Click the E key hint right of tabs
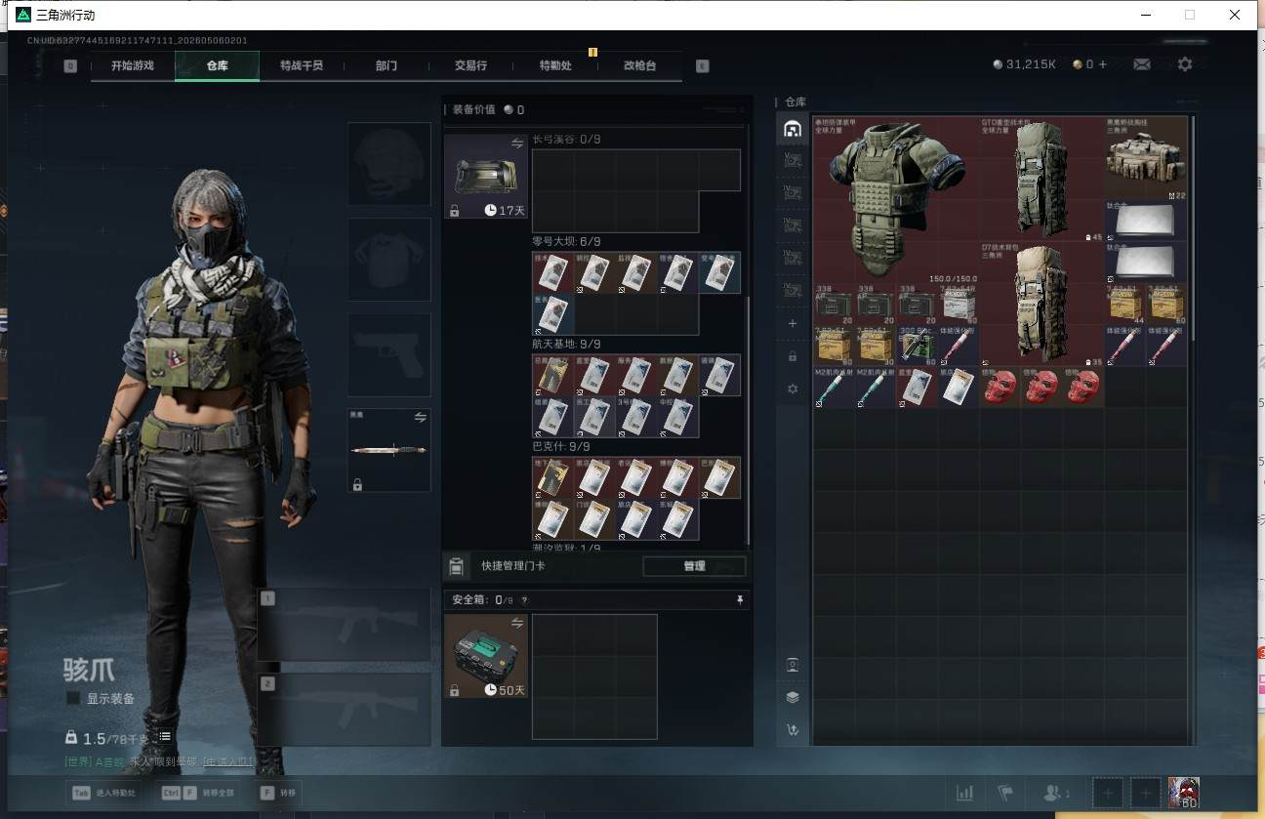The image size is (1265, 819). tap(702, 66)
